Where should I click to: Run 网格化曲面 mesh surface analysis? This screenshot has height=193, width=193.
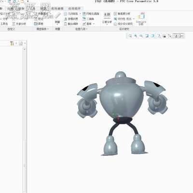91,14
